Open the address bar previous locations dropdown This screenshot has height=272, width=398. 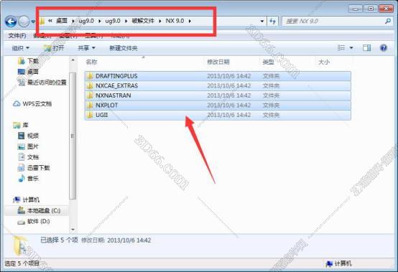coord(262,21)
